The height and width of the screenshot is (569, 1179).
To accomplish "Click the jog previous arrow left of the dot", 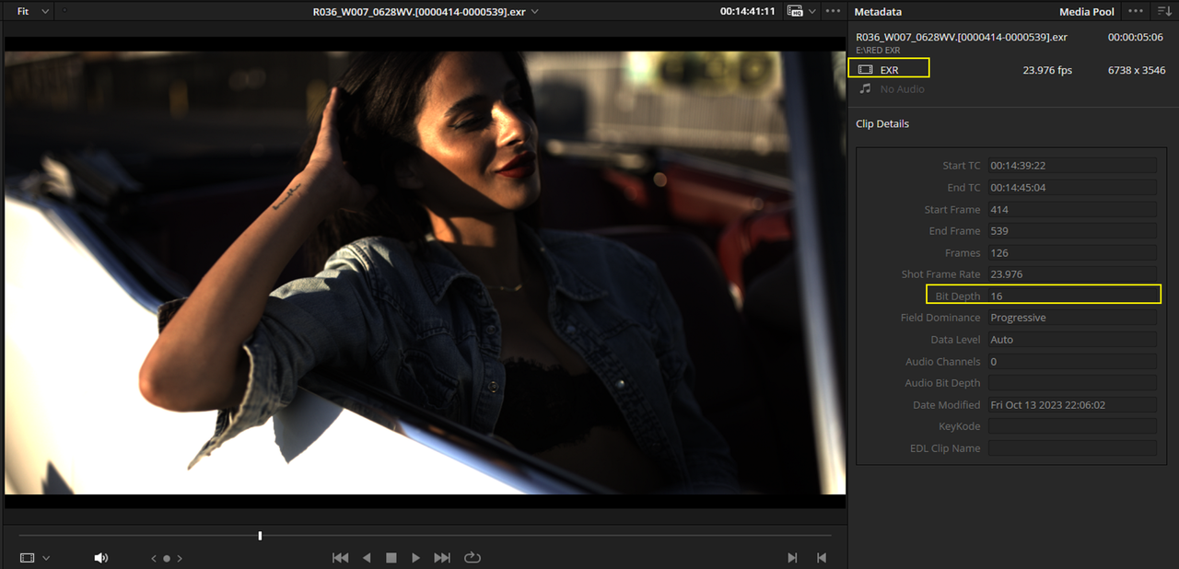I will point(154,558).
